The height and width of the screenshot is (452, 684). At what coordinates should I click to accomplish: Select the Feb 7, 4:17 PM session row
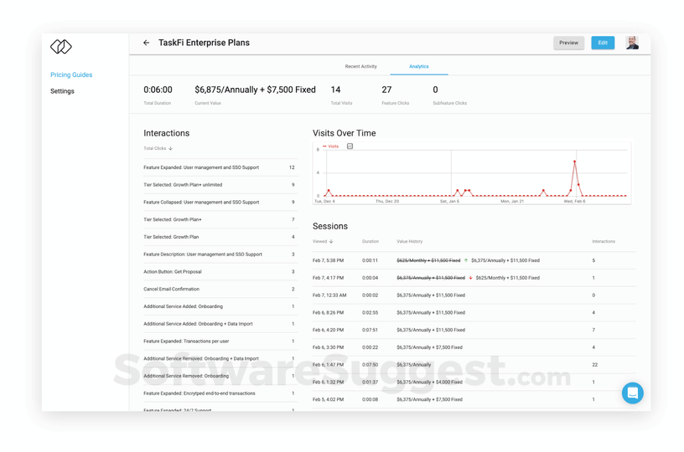pos(474,278)
